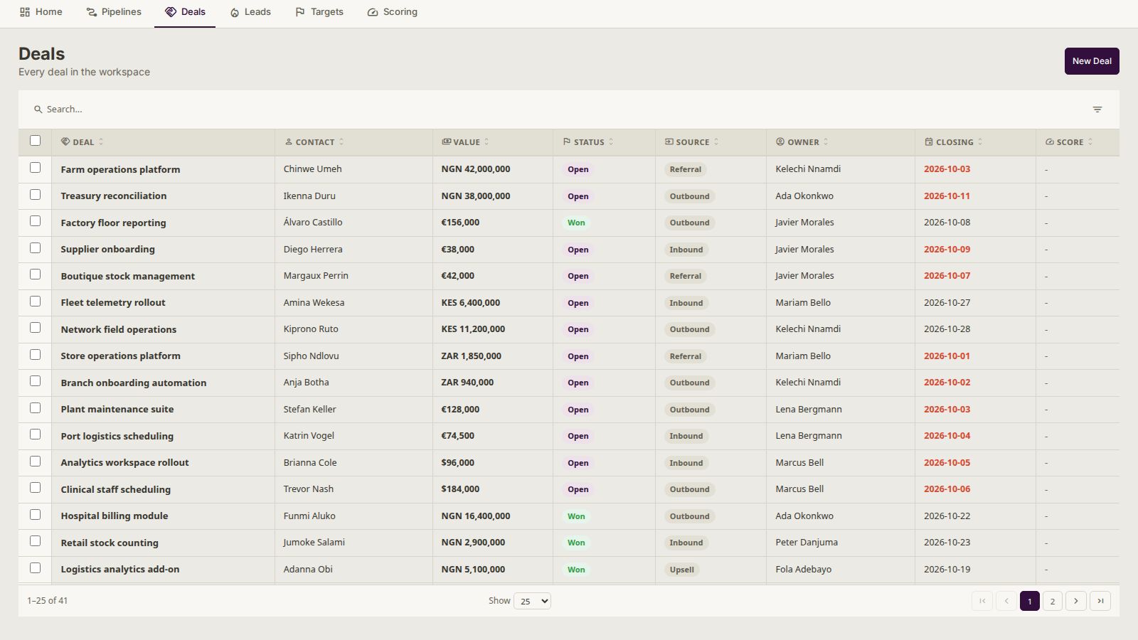Tick the Hospital billing module checkbox

click(36, 515)
